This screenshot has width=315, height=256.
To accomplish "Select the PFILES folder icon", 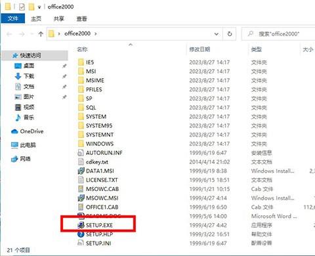I will (x=81, y=89).
